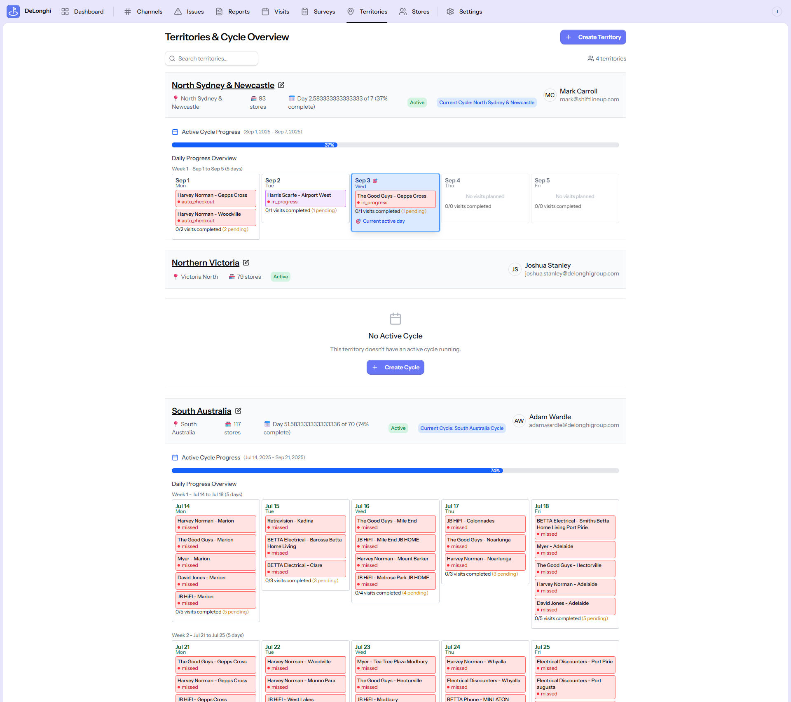
Task: Select David Jones - Adelaide missed visit
Action: coord(575,606)
